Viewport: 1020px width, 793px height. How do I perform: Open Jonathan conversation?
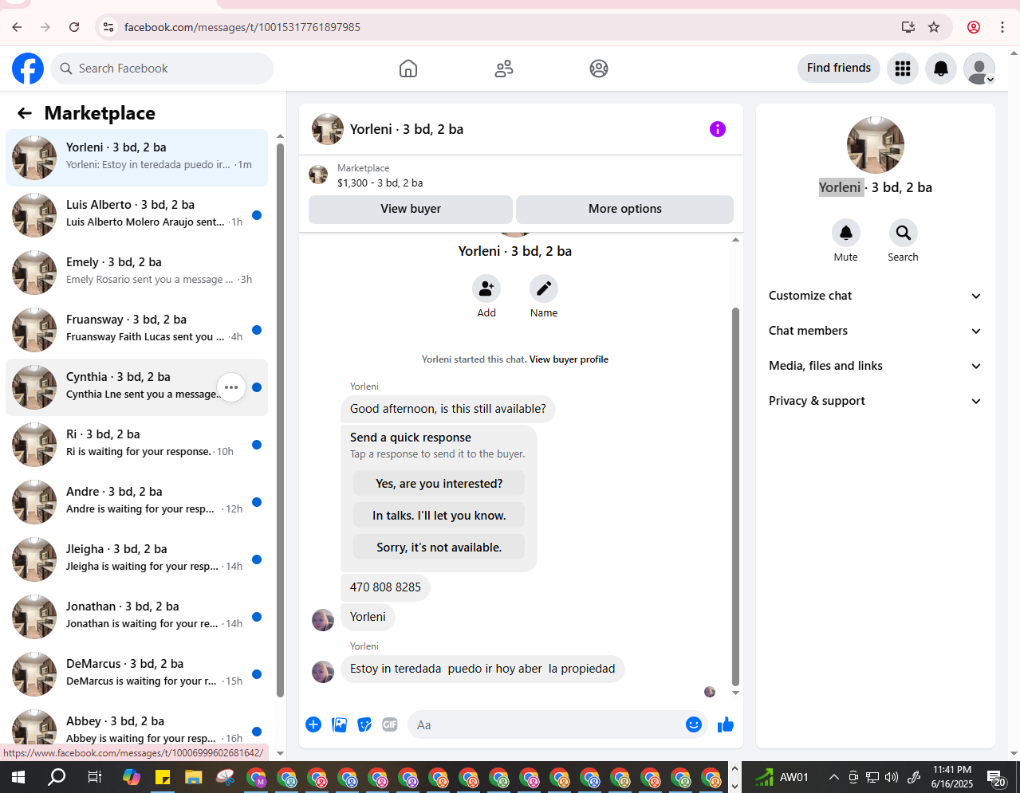pyautogui.click(x=137, y=617)
